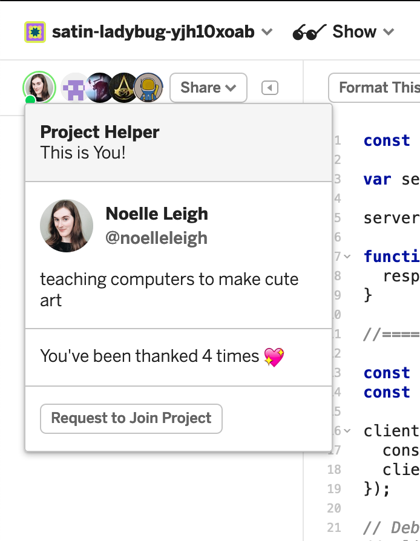Click the dark sci-fi collaborator avatar
This screenshot has width=420, height=541.
(100, 88)
